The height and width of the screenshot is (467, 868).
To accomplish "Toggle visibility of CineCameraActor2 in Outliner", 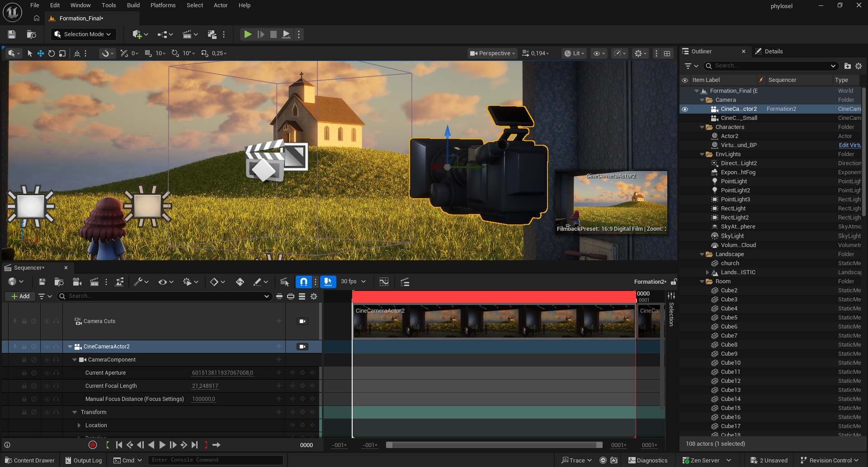I will click(x=685, y=109).
